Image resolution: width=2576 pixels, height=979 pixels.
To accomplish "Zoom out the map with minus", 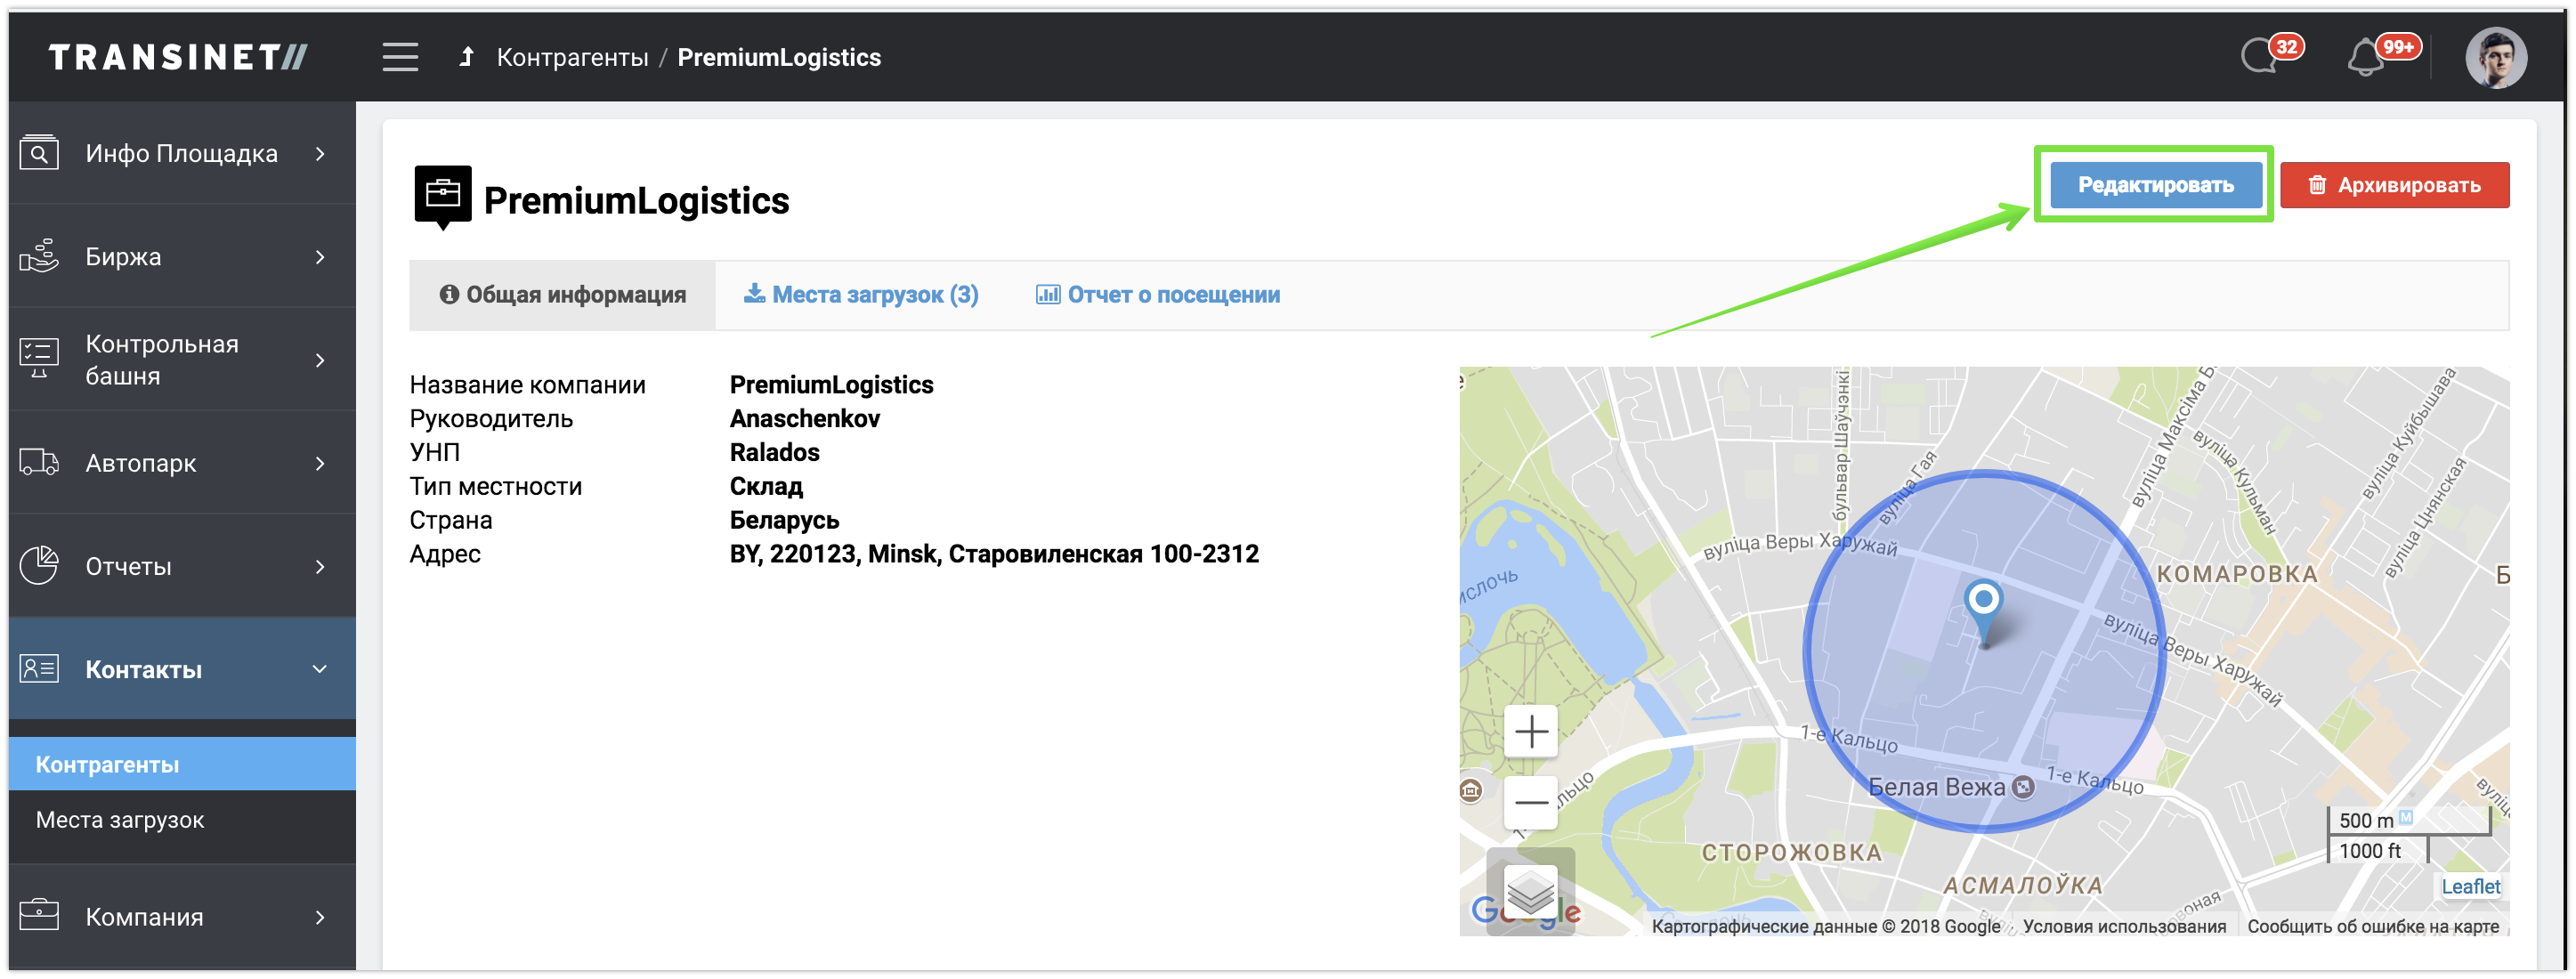I will [1530, 802].
